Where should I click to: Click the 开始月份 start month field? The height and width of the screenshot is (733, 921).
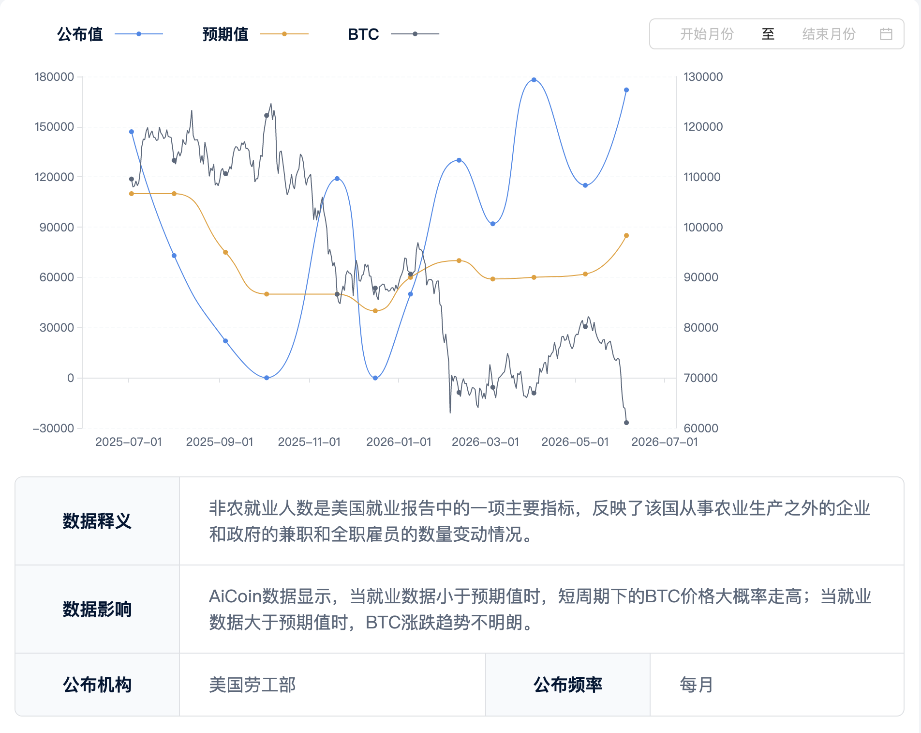[707, 34]
